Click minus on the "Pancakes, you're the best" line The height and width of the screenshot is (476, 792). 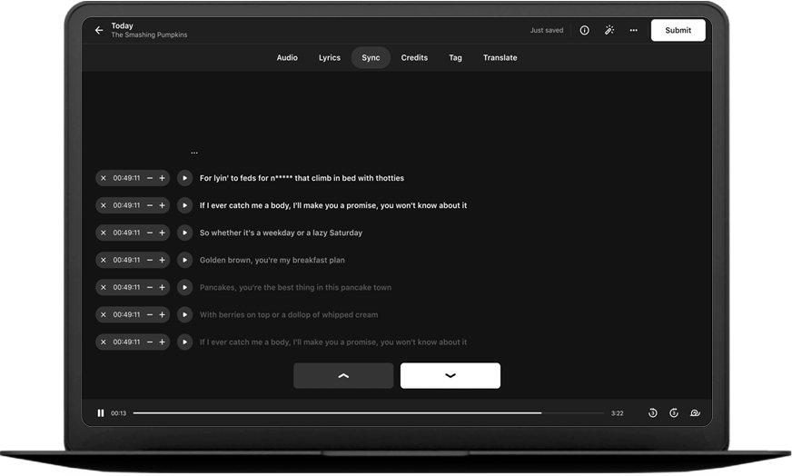pos(150,287)
